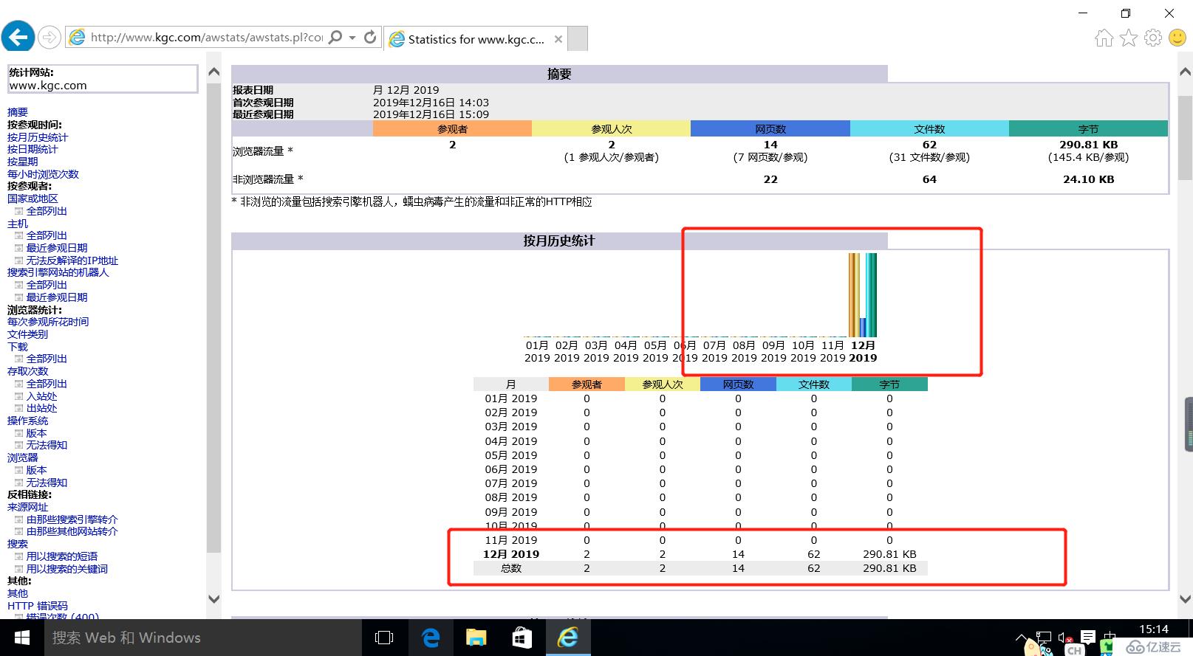
Task: Click the blue 网页数 header in summary
Action: click(x=770, y=128)
